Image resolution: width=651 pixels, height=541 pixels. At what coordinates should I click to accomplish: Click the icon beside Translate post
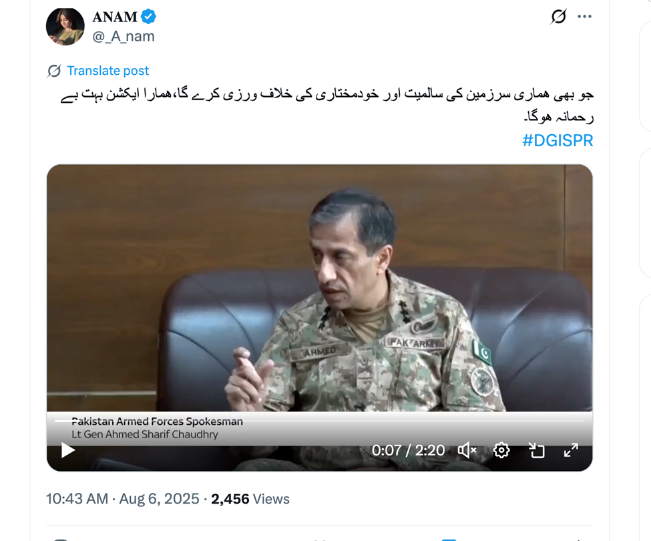tap(54, 71)
